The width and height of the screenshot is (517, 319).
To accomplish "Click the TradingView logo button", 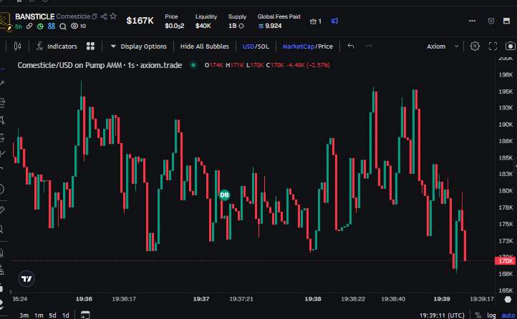I will (x=26, y=279).
